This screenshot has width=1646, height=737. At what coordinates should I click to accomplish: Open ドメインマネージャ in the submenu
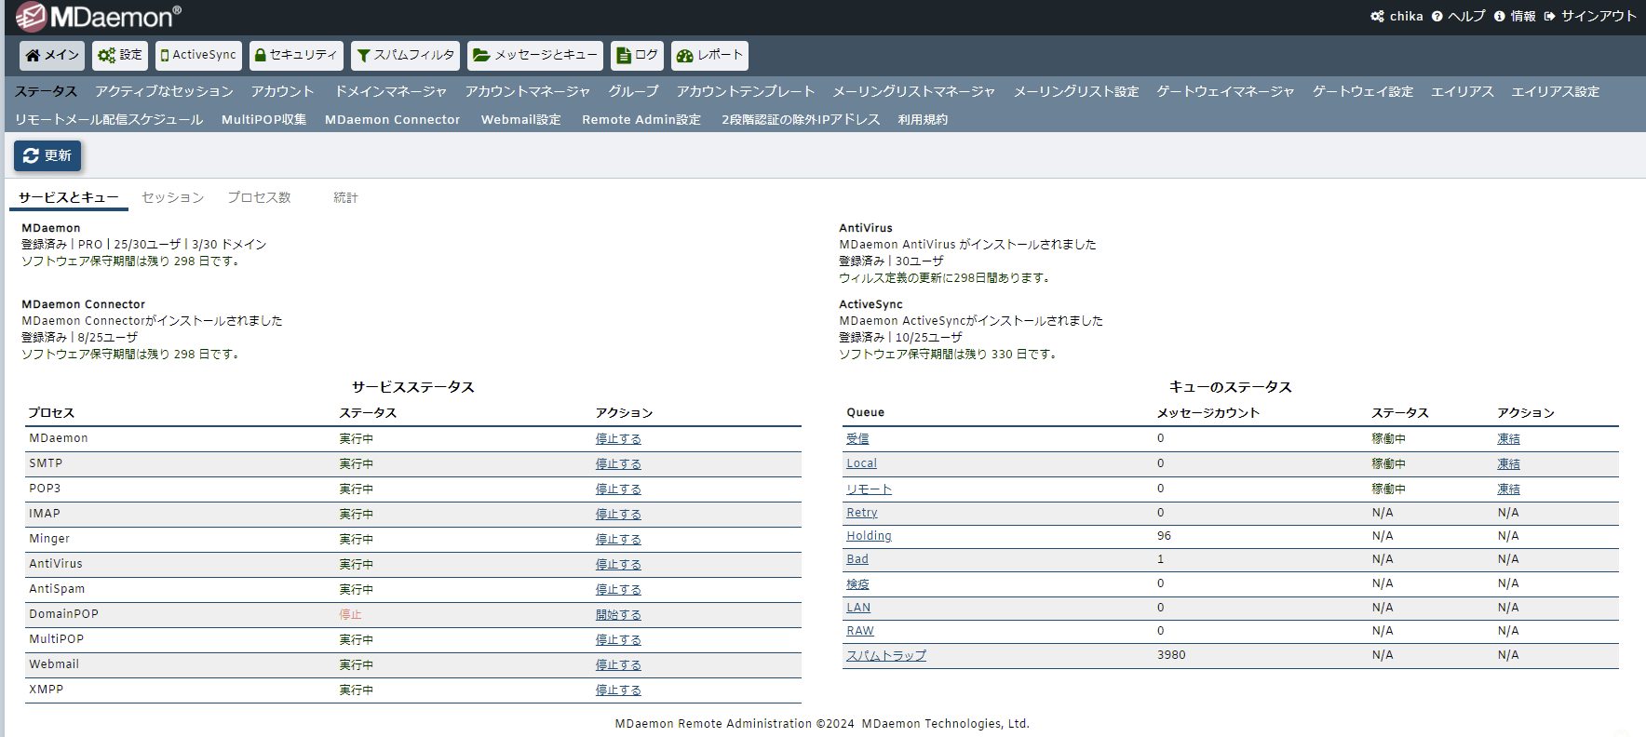[x=390, y=91]
